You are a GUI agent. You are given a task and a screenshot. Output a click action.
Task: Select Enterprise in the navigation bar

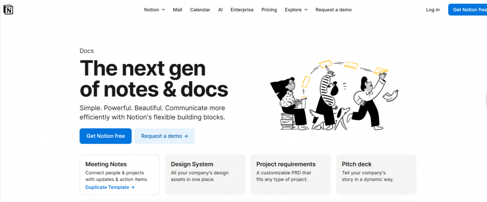click(x=242, y=10)
